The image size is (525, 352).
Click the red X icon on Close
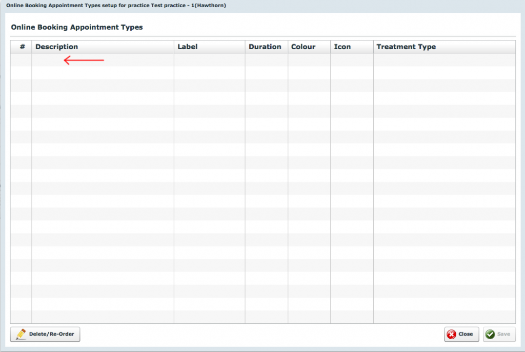451,334
